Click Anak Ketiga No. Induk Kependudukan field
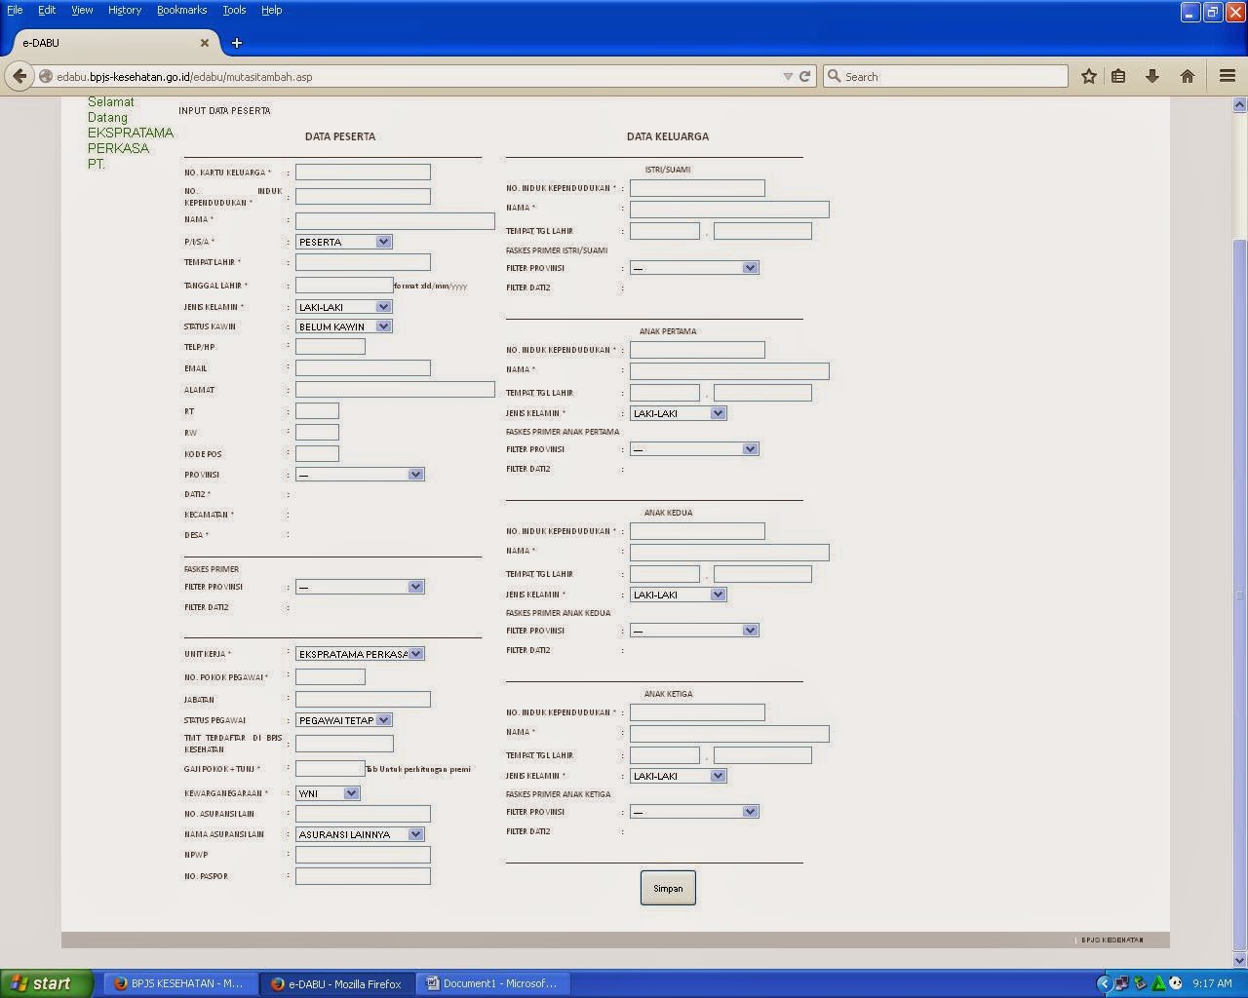Screen dimensions: 1248x998 697,712
